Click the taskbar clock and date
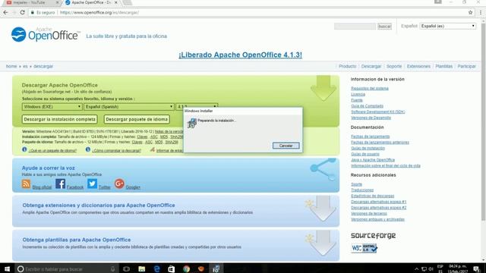Screen dimensions: 486x273 (458, 268)
